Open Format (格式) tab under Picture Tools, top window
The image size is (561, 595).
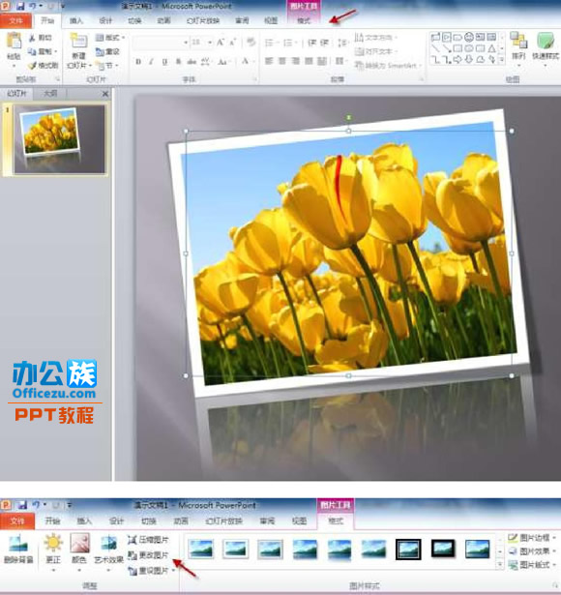tap(304, 21)
